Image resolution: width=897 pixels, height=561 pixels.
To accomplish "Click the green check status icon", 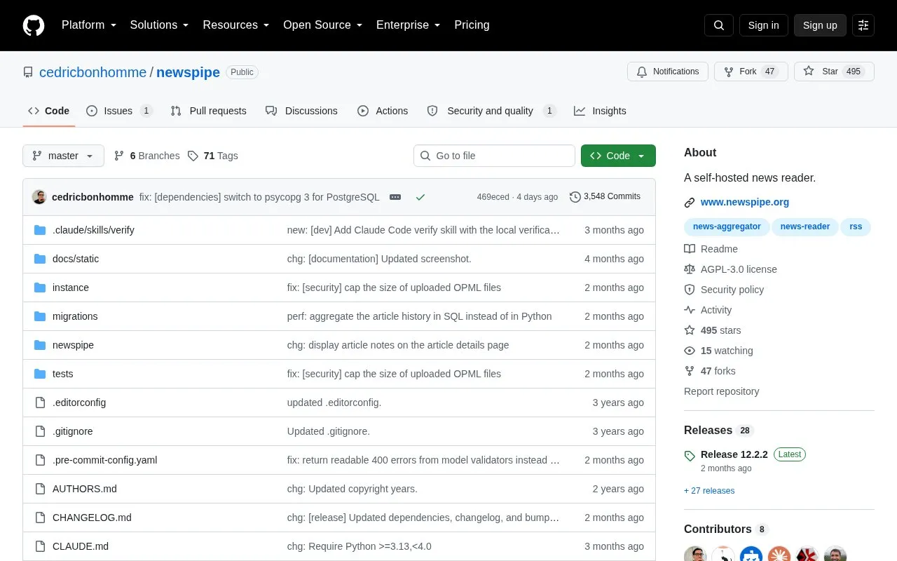I will coord(420,197).
